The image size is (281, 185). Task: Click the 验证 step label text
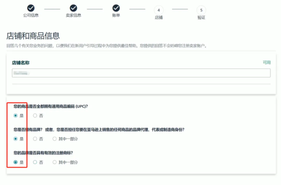click(x=201, y=18)
